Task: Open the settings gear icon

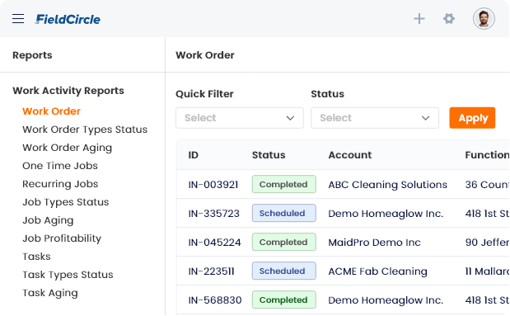Action: coord(449,19)
